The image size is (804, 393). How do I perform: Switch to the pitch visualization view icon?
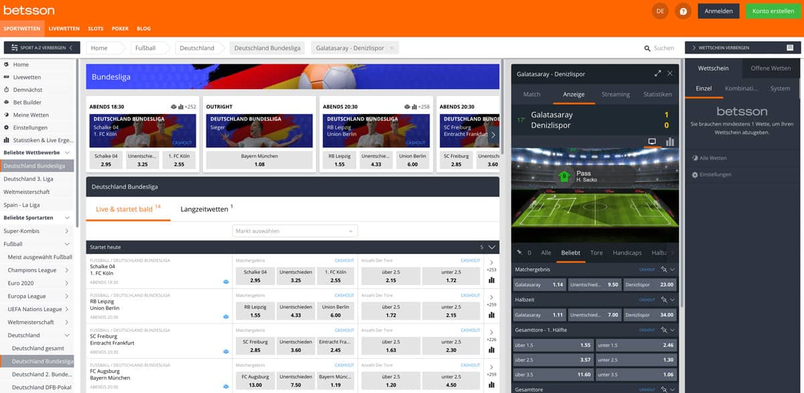point(652,142)
